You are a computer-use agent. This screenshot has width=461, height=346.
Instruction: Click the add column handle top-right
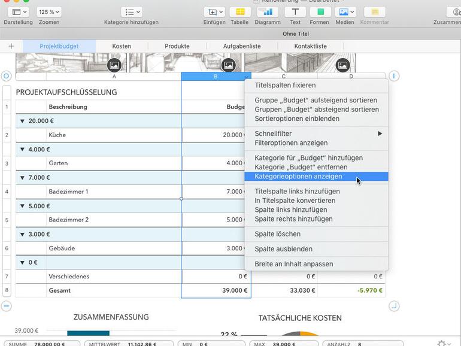click(x=394, y=76)
